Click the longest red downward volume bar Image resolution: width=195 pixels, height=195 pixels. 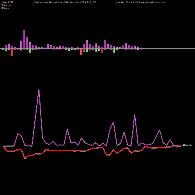pyautogui.click(x=12, y=52)
